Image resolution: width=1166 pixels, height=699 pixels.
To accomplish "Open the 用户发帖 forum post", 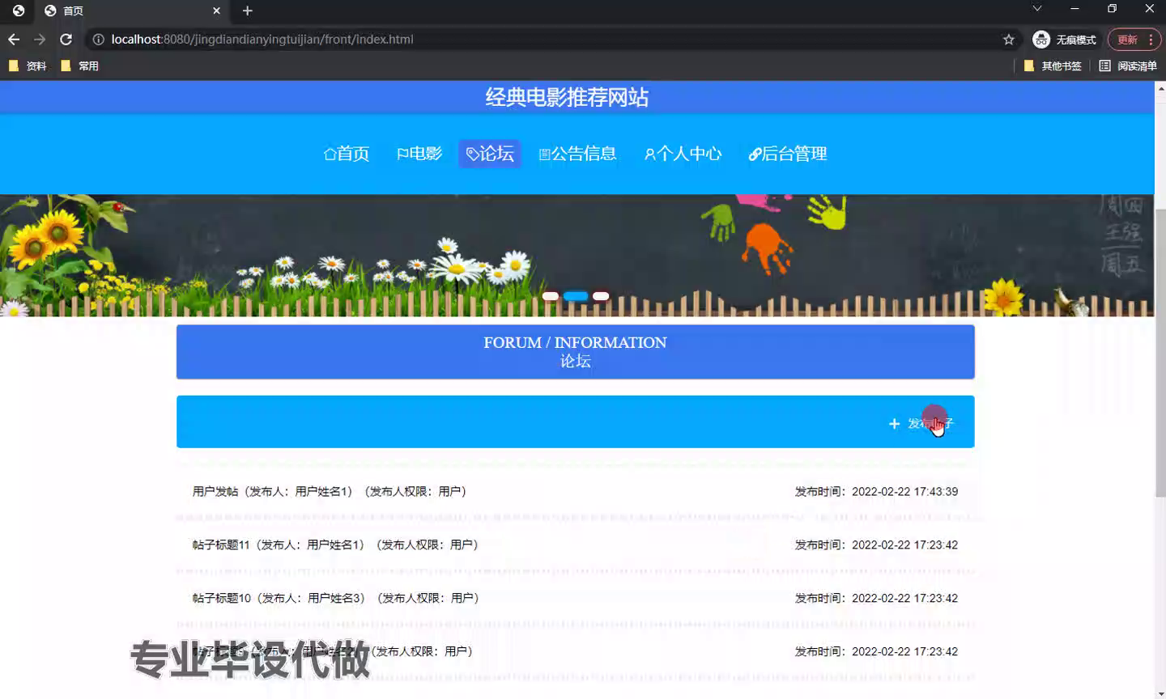I will (575, 491).
